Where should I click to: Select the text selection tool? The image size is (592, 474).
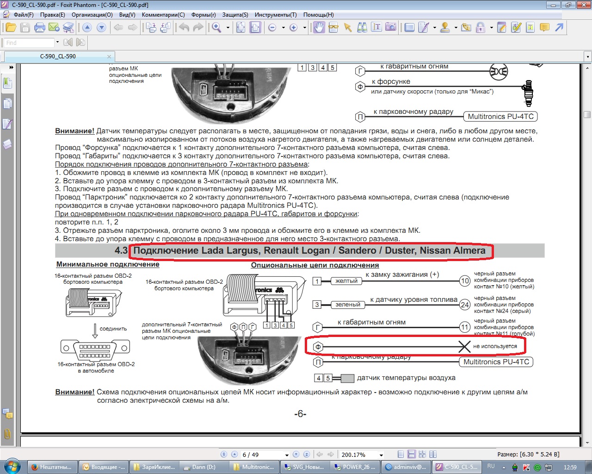376,27
